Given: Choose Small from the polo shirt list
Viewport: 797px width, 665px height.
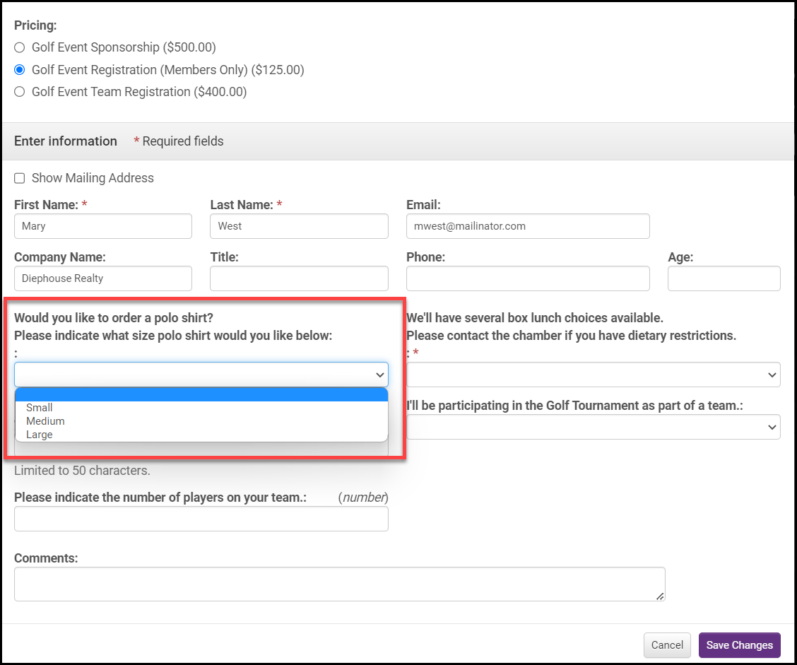Looking at the screenshot, I should pos(40,408).
